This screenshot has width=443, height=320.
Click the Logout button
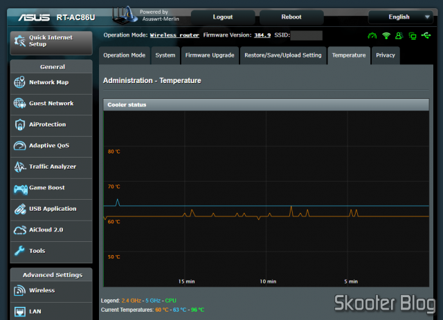[223, 17]
